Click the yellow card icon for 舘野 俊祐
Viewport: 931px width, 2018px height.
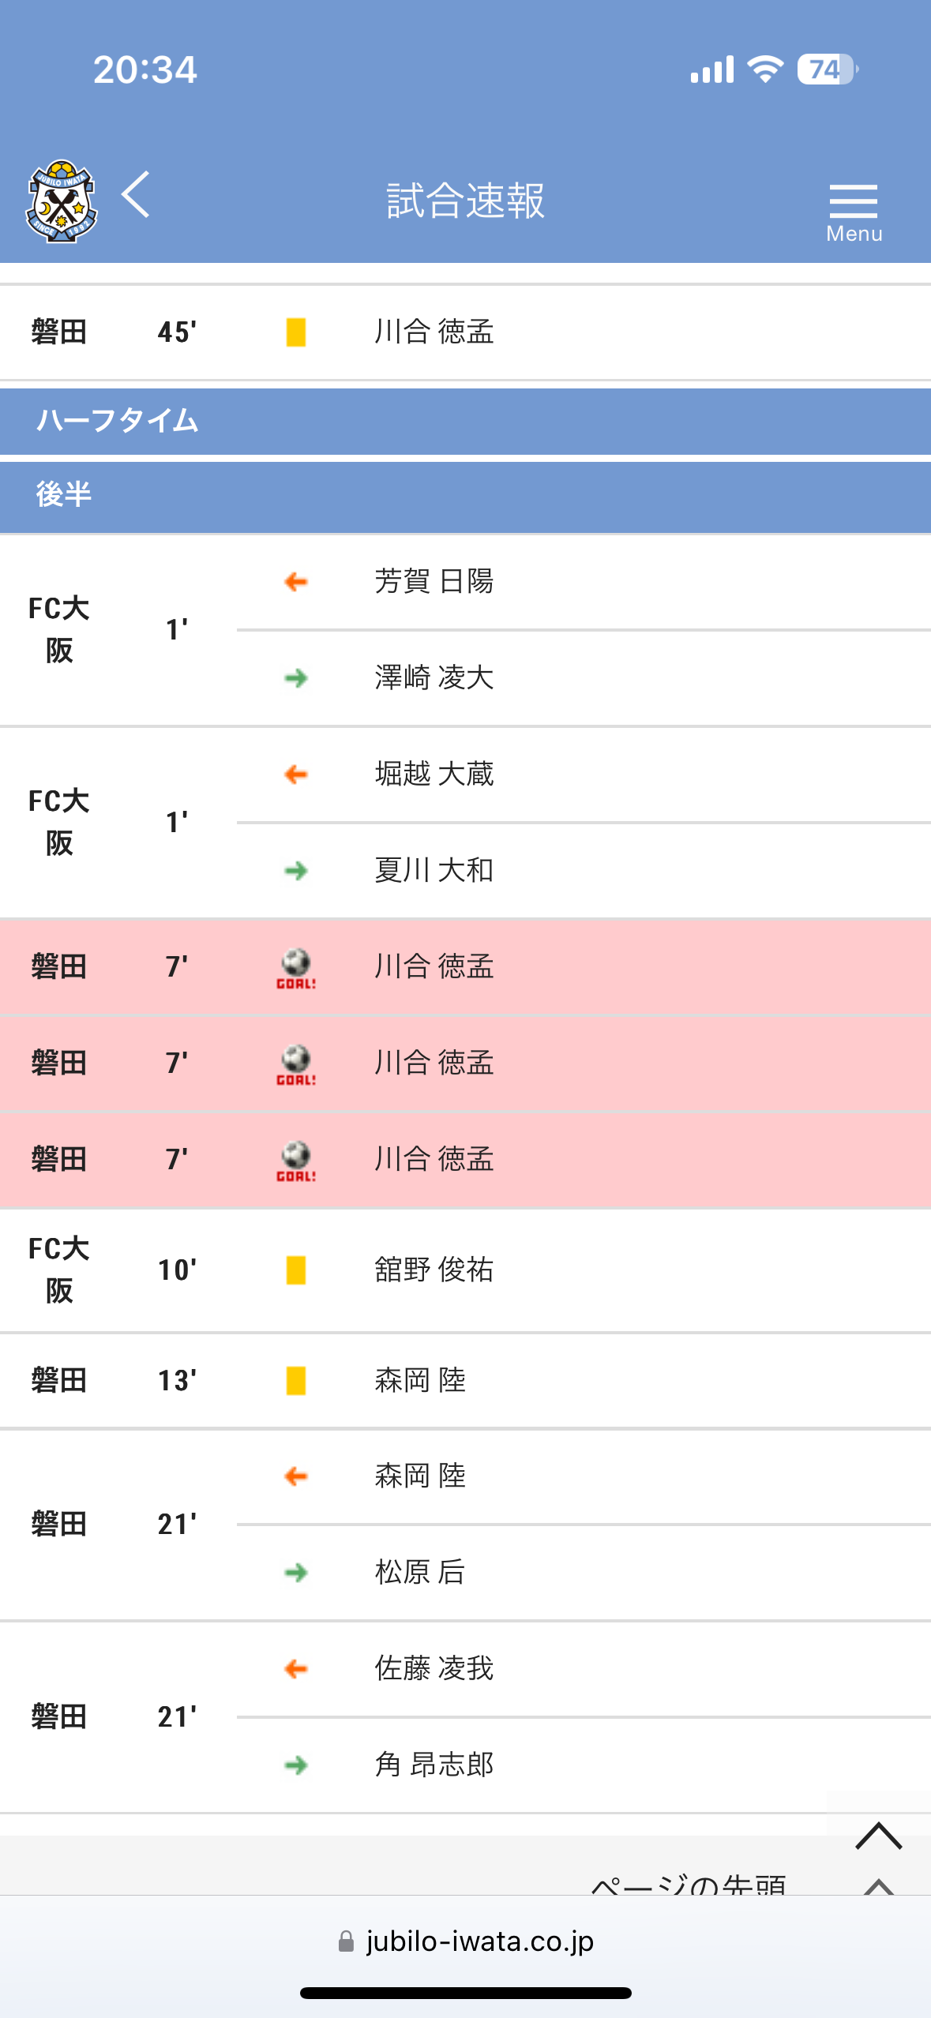pos(296,1270)
